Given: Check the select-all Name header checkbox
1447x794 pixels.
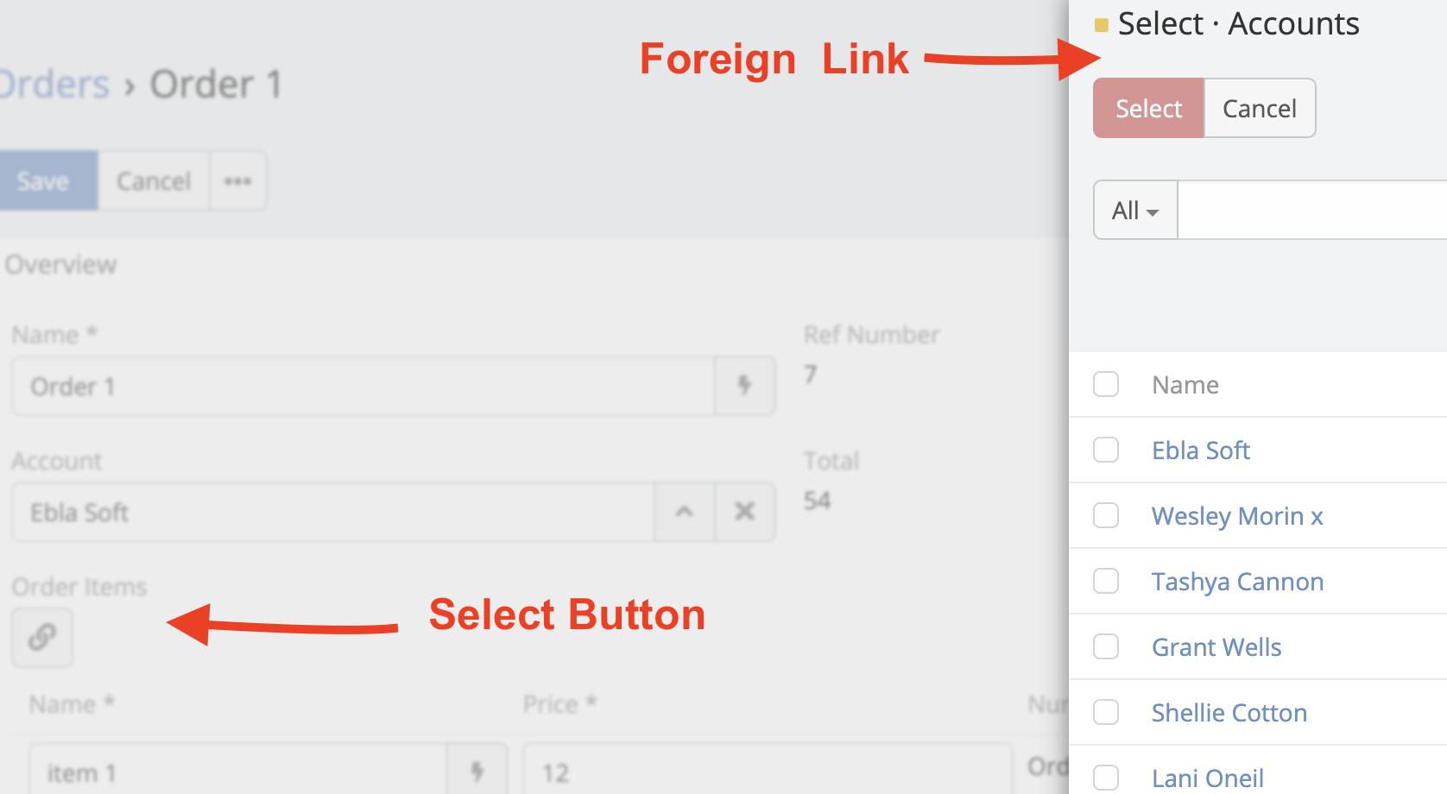Looking at the screenshot, I should tap(1106, 384).
